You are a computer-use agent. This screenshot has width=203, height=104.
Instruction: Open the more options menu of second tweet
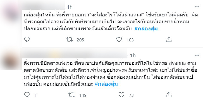click(197, 55)
